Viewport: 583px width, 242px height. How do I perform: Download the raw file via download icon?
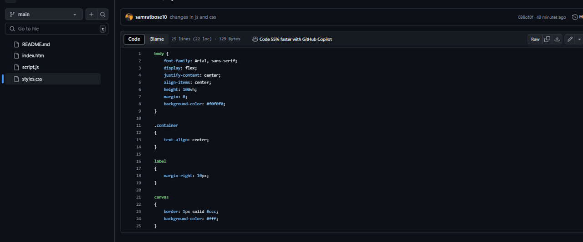click(557, 39)
